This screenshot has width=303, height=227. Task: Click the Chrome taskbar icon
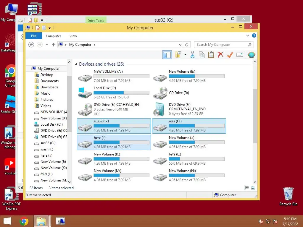(x=24, y=221)
